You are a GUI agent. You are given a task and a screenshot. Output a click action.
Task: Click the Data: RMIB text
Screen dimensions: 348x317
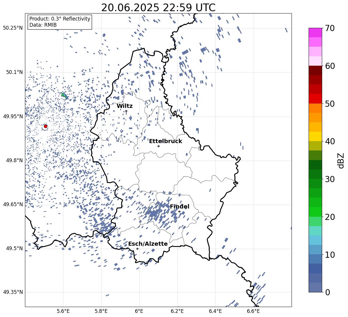43,25
